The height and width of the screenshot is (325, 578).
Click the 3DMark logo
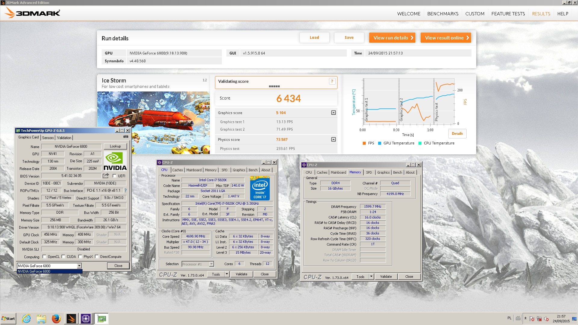(33, 13)
